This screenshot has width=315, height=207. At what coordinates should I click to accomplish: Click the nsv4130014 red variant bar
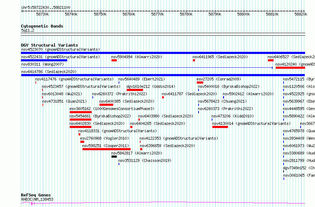point(220,127)
